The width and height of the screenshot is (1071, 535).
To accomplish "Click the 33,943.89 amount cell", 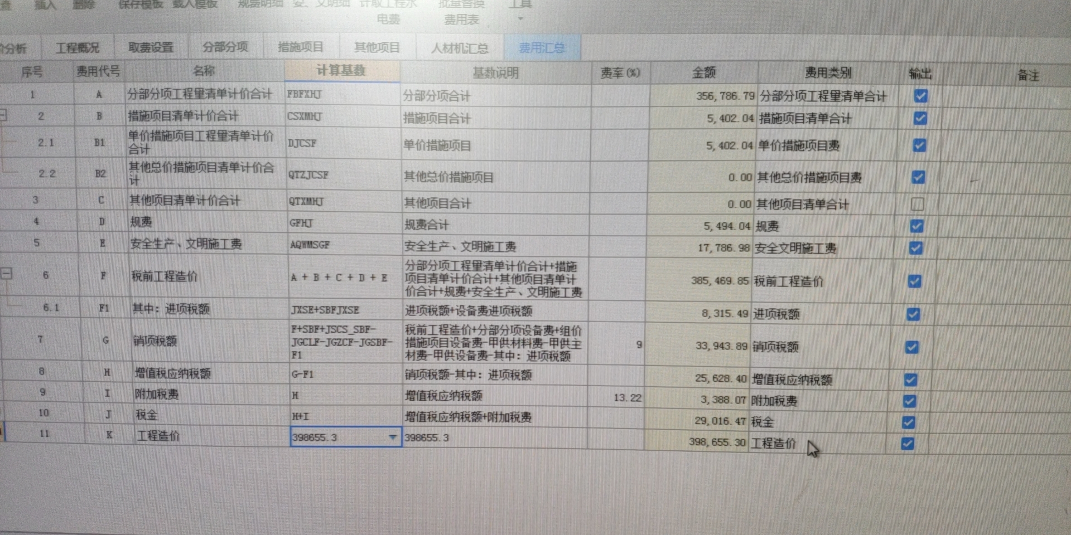I will pos(697,346).
